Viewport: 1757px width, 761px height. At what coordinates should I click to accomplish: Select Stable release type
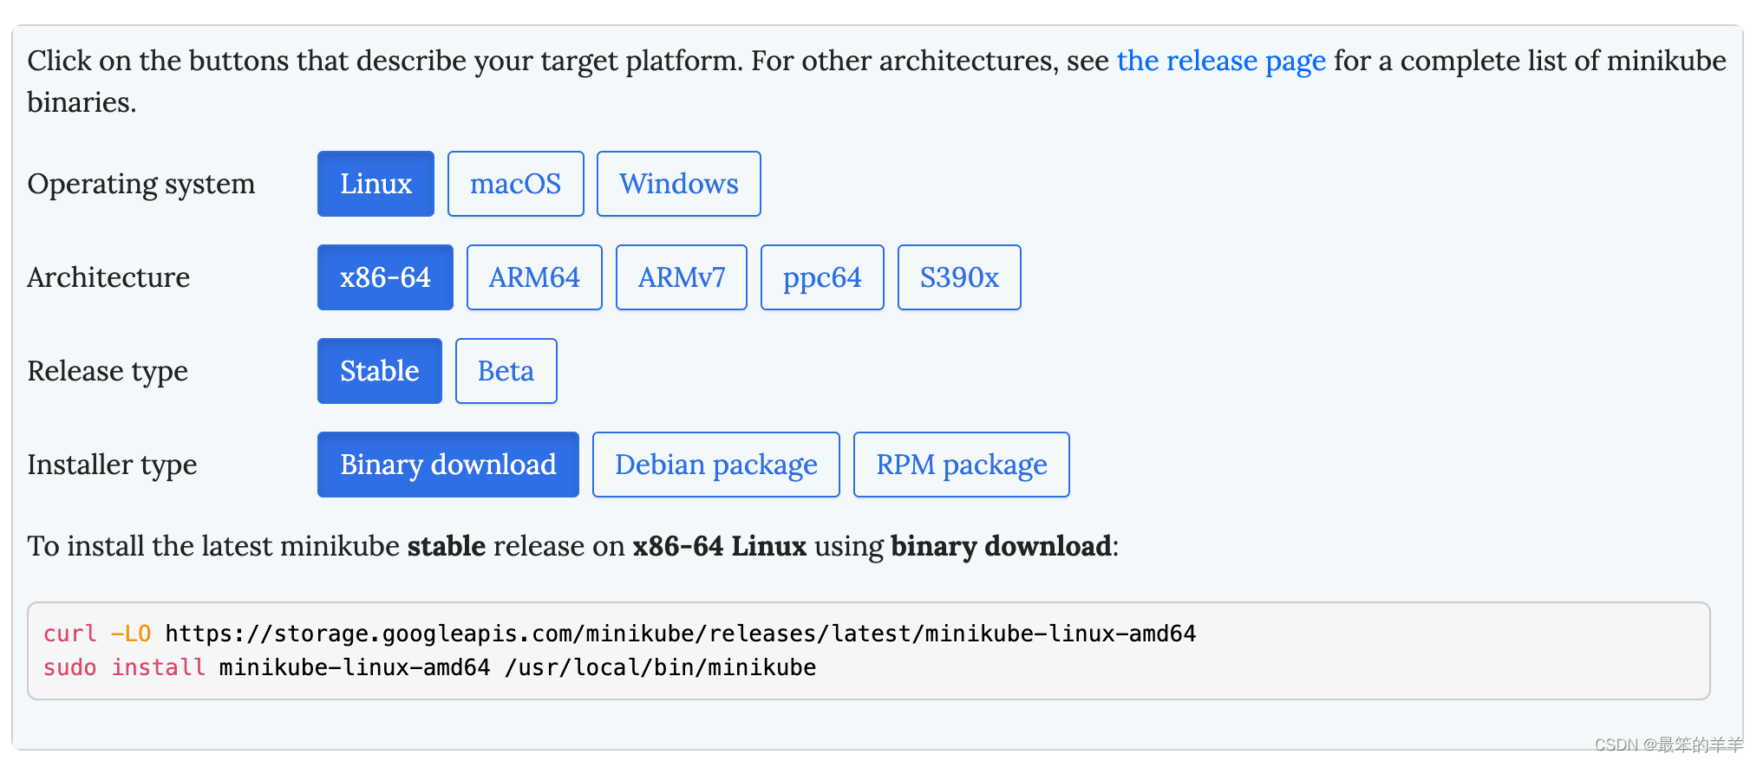coord(380,371)
